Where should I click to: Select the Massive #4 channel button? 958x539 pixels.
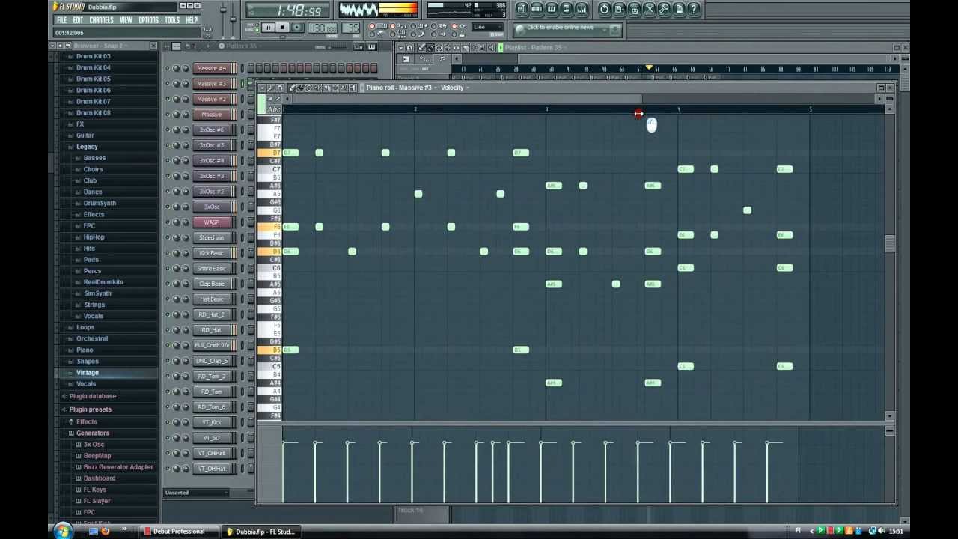[212, 68]
